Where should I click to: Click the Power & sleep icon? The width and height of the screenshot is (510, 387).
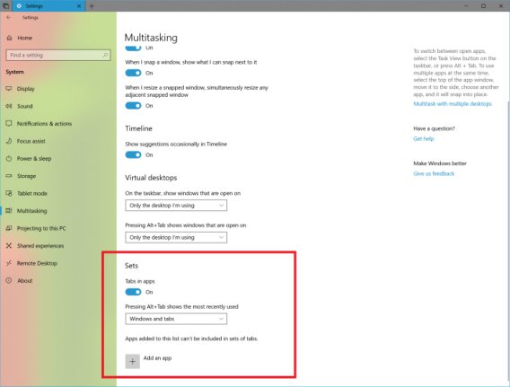(9, 158)
